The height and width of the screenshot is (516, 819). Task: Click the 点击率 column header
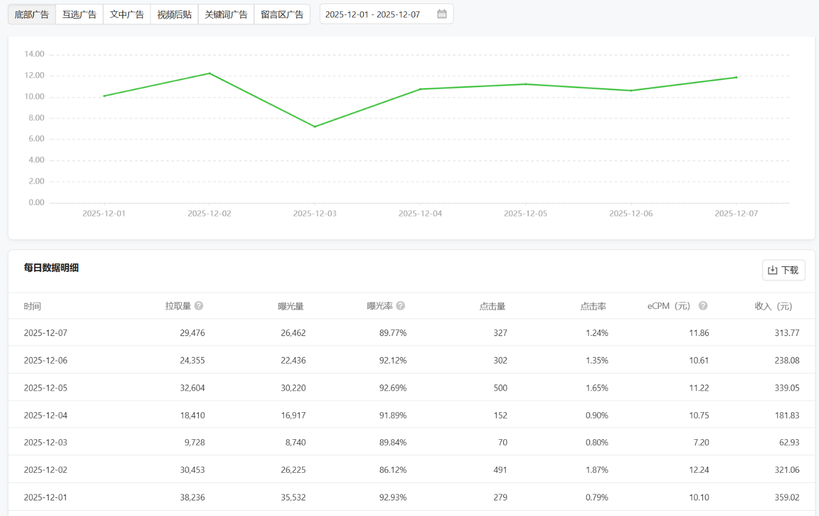point(593,306)
